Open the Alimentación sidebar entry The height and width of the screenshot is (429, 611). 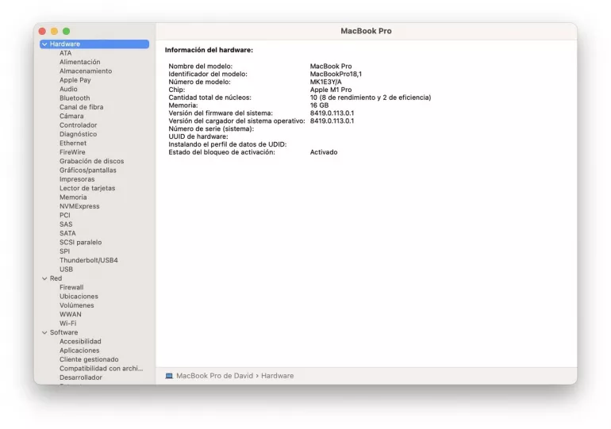80,63
